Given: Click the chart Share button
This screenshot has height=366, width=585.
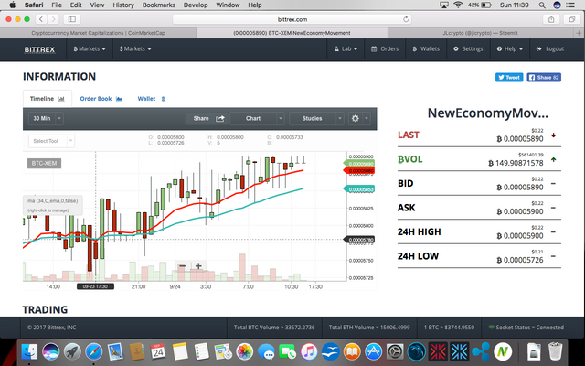Looking at the screenshot, I should (x=207, y=118).
